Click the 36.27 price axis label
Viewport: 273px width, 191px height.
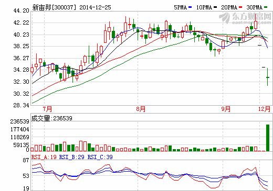[x=21, y=58]
